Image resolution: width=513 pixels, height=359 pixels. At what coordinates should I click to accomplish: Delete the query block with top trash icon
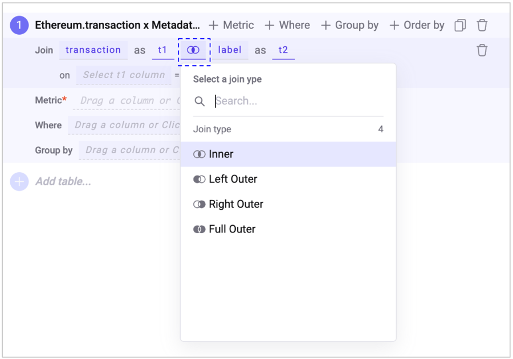pos(482,25)
